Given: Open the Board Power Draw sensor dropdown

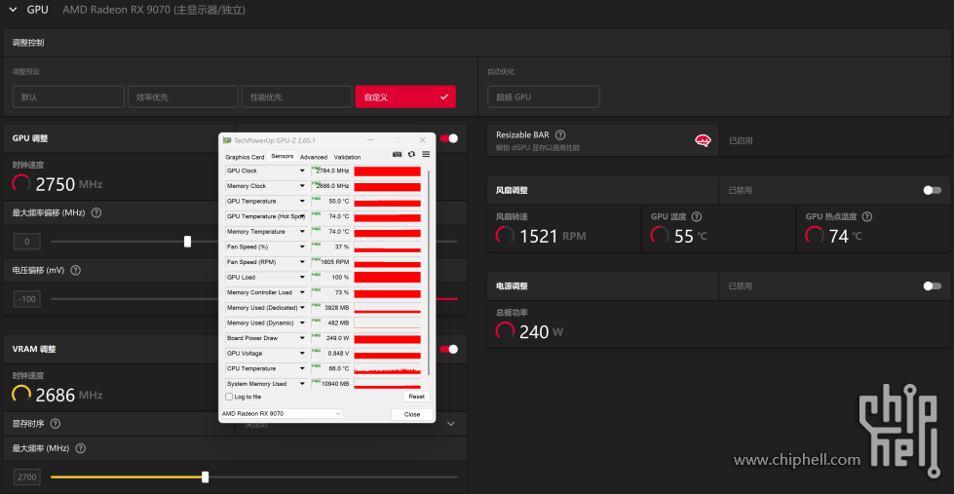Looking at the screenshot, I should (302, 338).
